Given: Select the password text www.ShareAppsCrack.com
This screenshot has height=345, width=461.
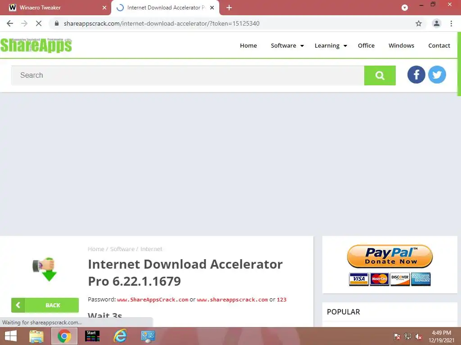Looking at the screenshot, I should click(153, 300).
